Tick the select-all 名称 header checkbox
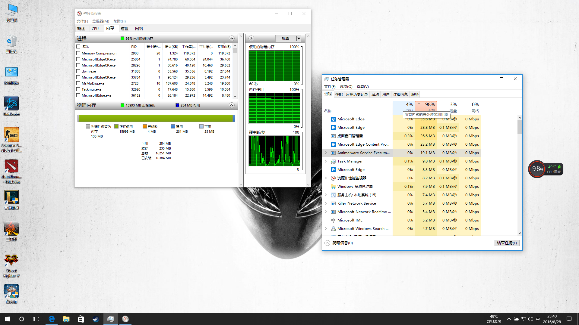Viewport: 579px width, 325px height. tap(78, 47)
